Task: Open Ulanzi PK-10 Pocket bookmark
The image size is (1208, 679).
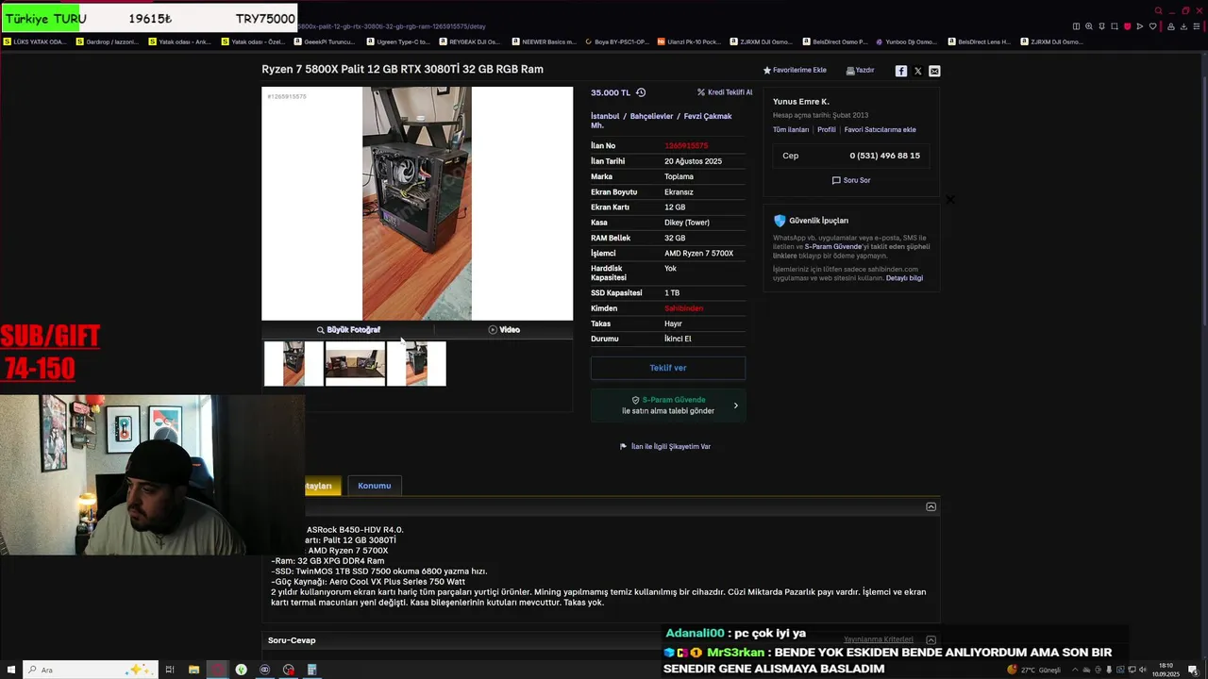Action: point(689,41)
